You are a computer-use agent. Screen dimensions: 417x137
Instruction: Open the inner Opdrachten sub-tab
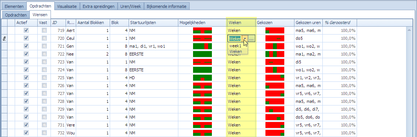[x=16, y=15]
